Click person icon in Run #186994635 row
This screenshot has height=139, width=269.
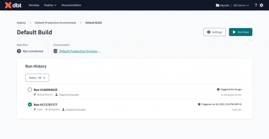click(x=56, y=95)
